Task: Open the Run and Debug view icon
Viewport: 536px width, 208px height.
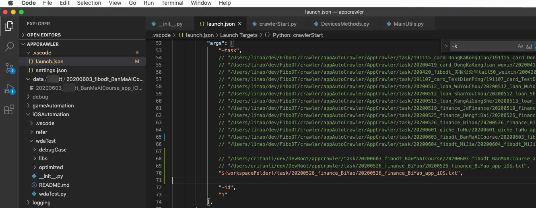Action: (x=9, y=89)
